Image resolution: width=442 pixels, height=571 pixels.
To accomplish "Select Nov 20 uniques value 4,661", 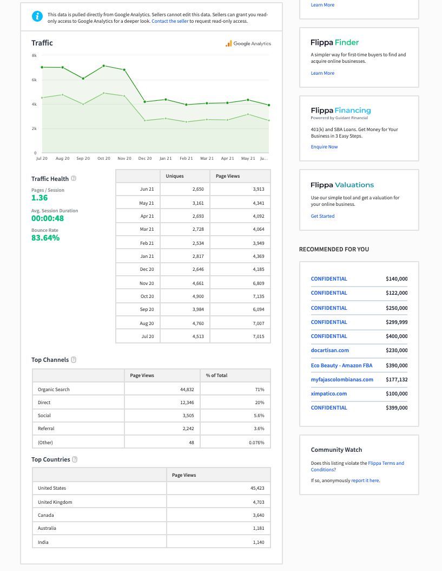I will [x=198, y=283].
